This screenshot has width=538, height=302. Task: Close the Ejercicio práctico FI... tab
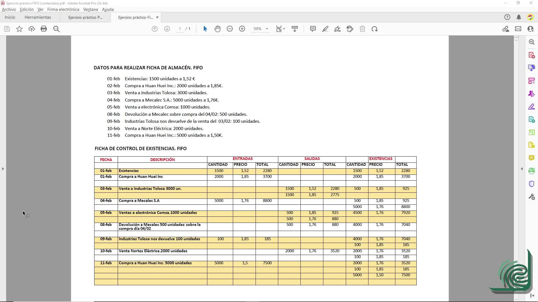[157, 17]
